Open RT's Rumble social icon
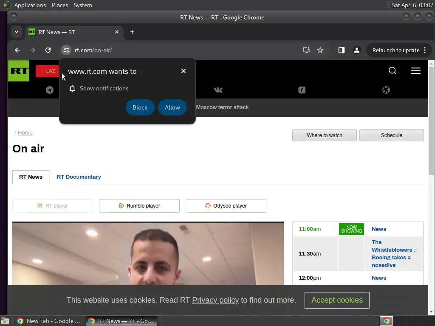Image resolution: width=435 pixels, height=326 pixels. [x=302, y=90]
